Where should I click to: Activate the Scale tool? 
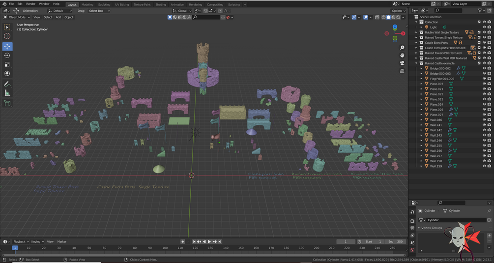pos(7,64)
